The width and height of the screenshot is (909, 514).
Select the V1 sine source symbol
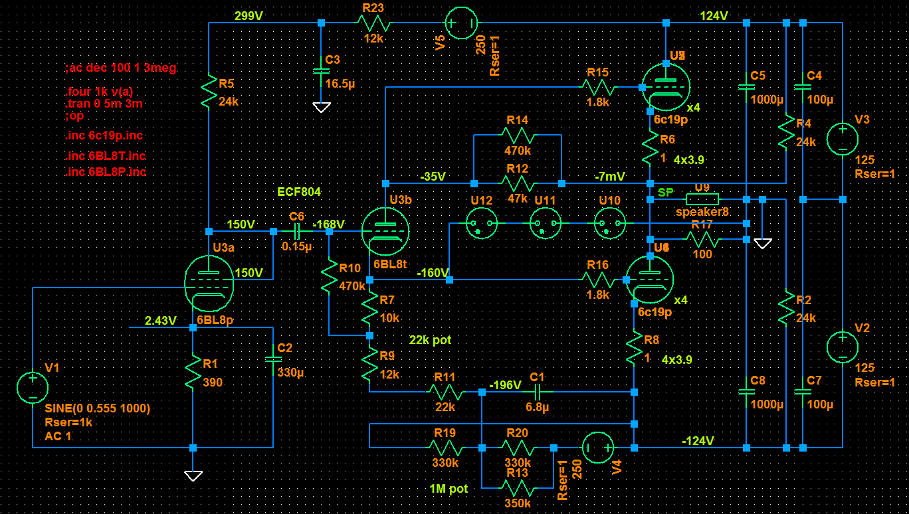pos(33,387)
